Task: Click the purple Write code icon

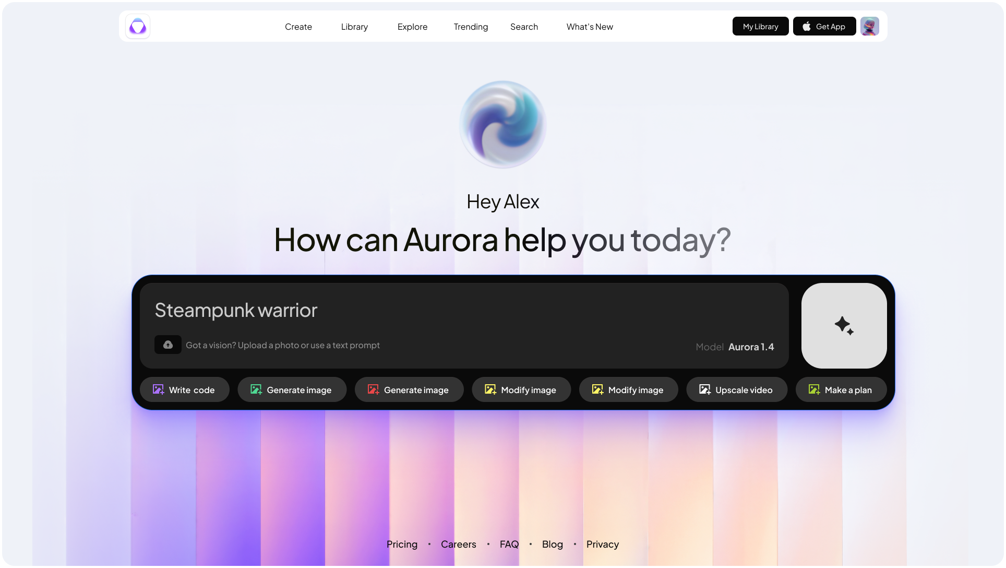Action: click(x=158, y=389)
